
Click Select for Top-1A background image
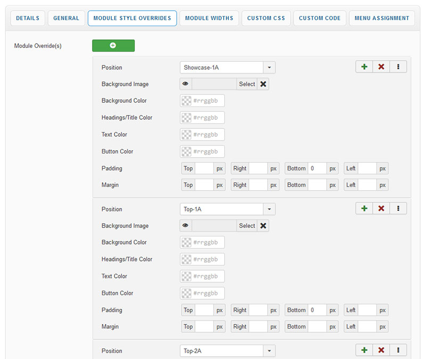(x=247, y=226)
